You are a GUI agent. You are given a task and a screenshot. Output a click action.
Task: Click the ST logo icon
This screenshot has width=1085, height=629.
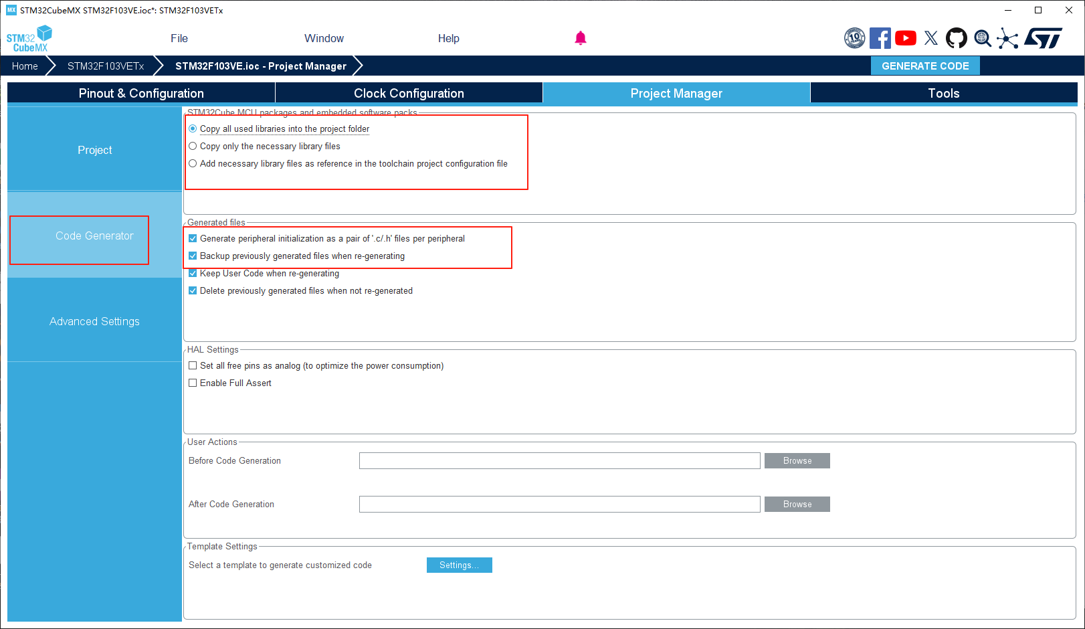(1043, 38)
